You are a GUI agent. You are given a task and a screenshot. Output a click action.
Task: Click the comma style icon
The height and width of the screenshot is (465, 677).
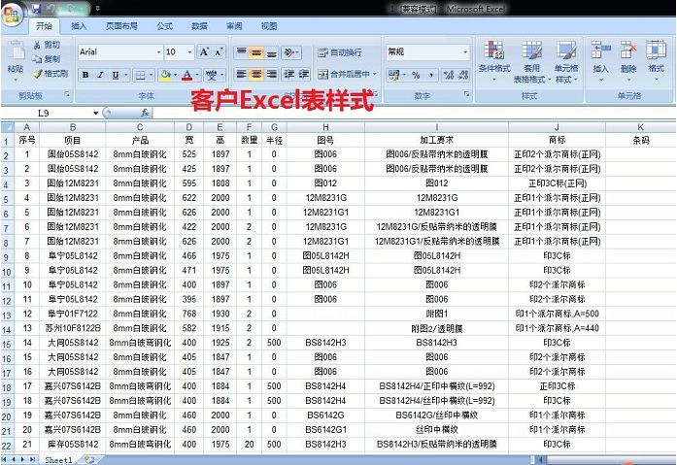[431, 75]
